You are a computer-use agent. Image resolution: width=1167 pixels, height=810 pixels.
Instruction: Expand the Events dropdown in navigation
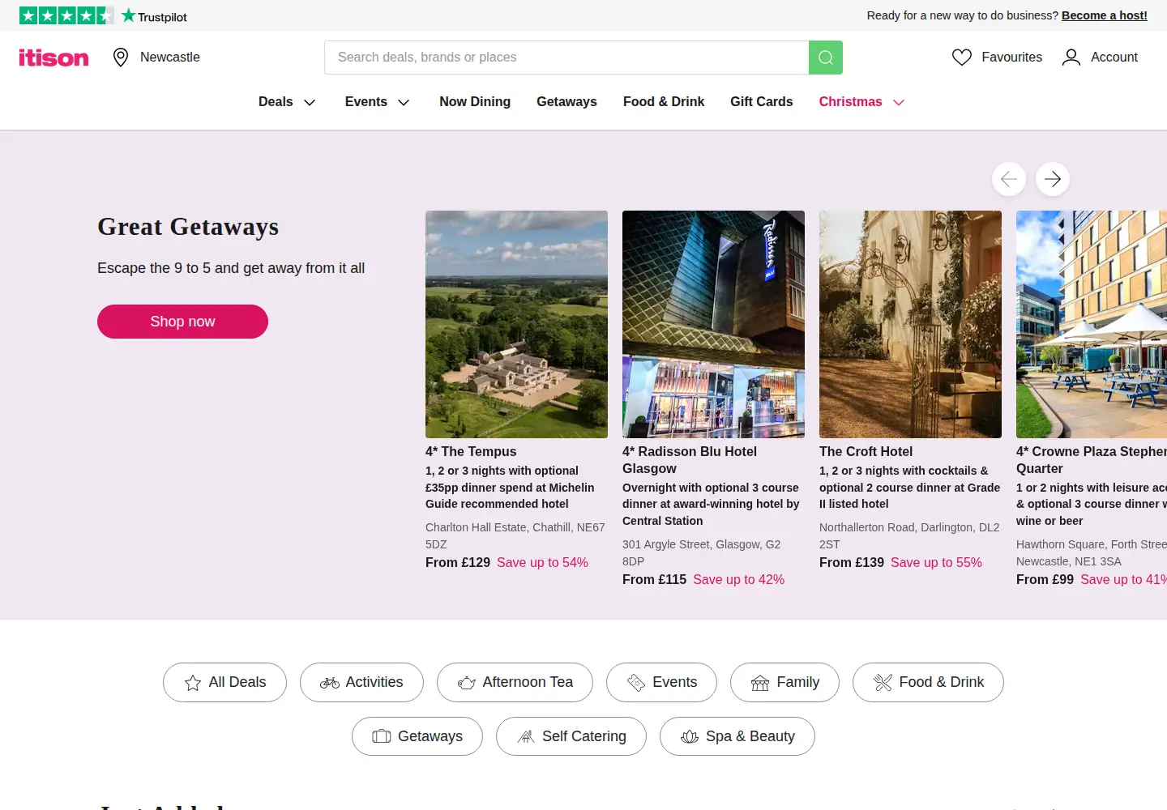point(378,102)
